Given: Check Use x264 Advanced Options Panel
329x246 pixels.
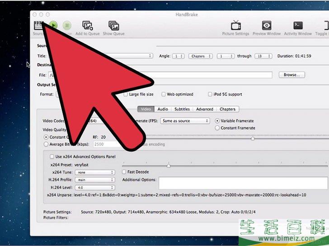Looking at the screenshot, I should [x=52, y=157].
